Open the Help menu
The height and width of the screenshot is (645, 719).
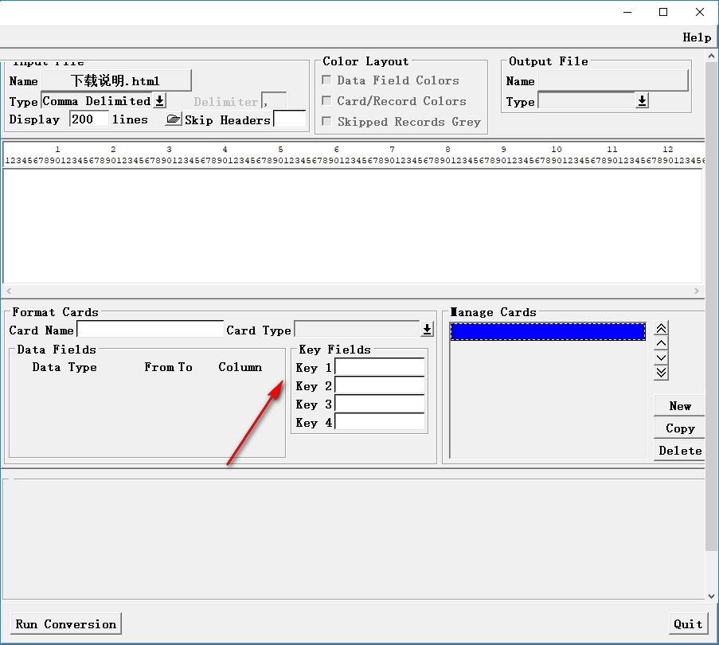click(697, 37)
